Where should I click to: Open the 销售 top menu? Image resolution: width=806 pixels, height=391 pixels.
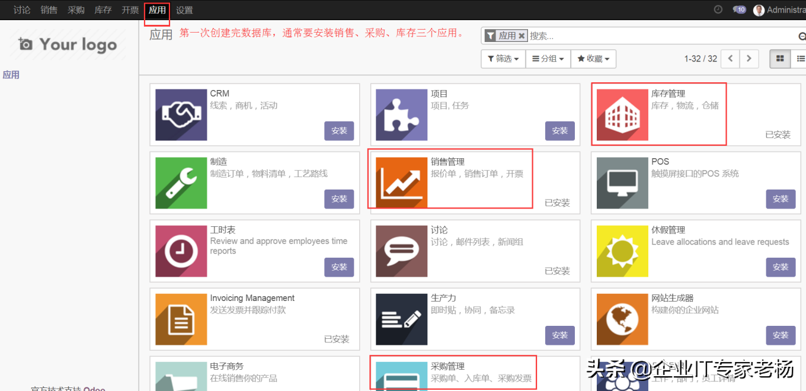pos(49,10)
